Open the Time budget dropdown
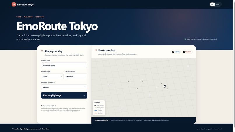 pos(52,76)
